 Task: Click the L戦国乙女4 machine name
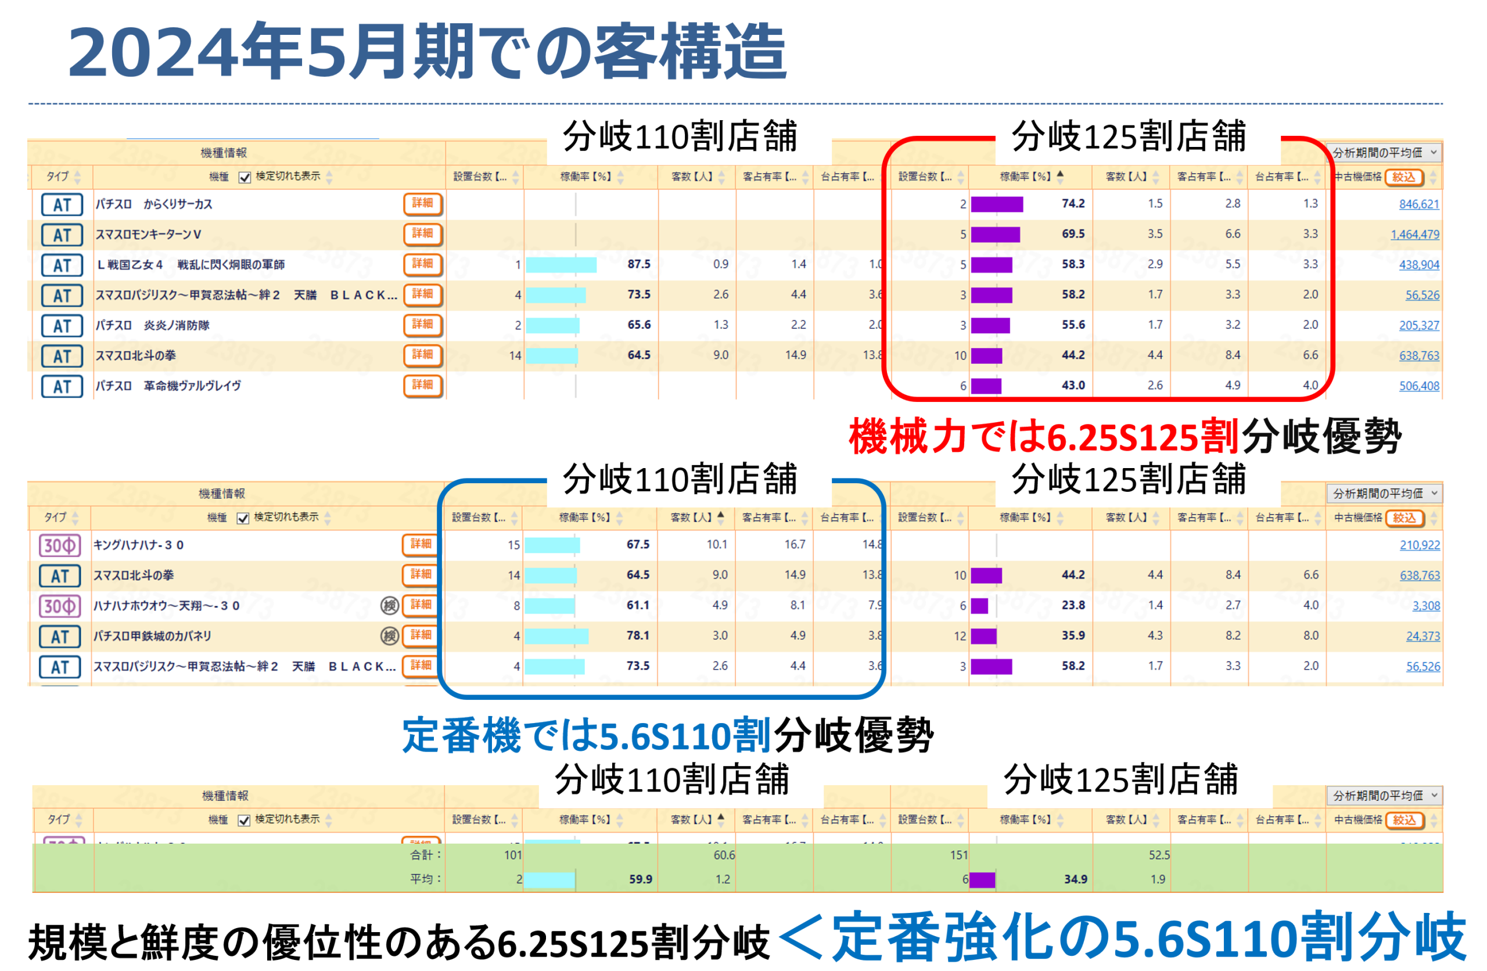191,265
